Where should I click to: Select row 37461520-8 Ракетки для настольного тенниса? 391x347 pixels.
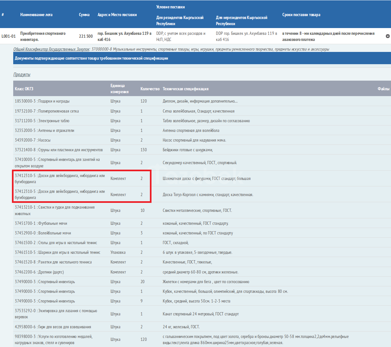tap(202, 262)
